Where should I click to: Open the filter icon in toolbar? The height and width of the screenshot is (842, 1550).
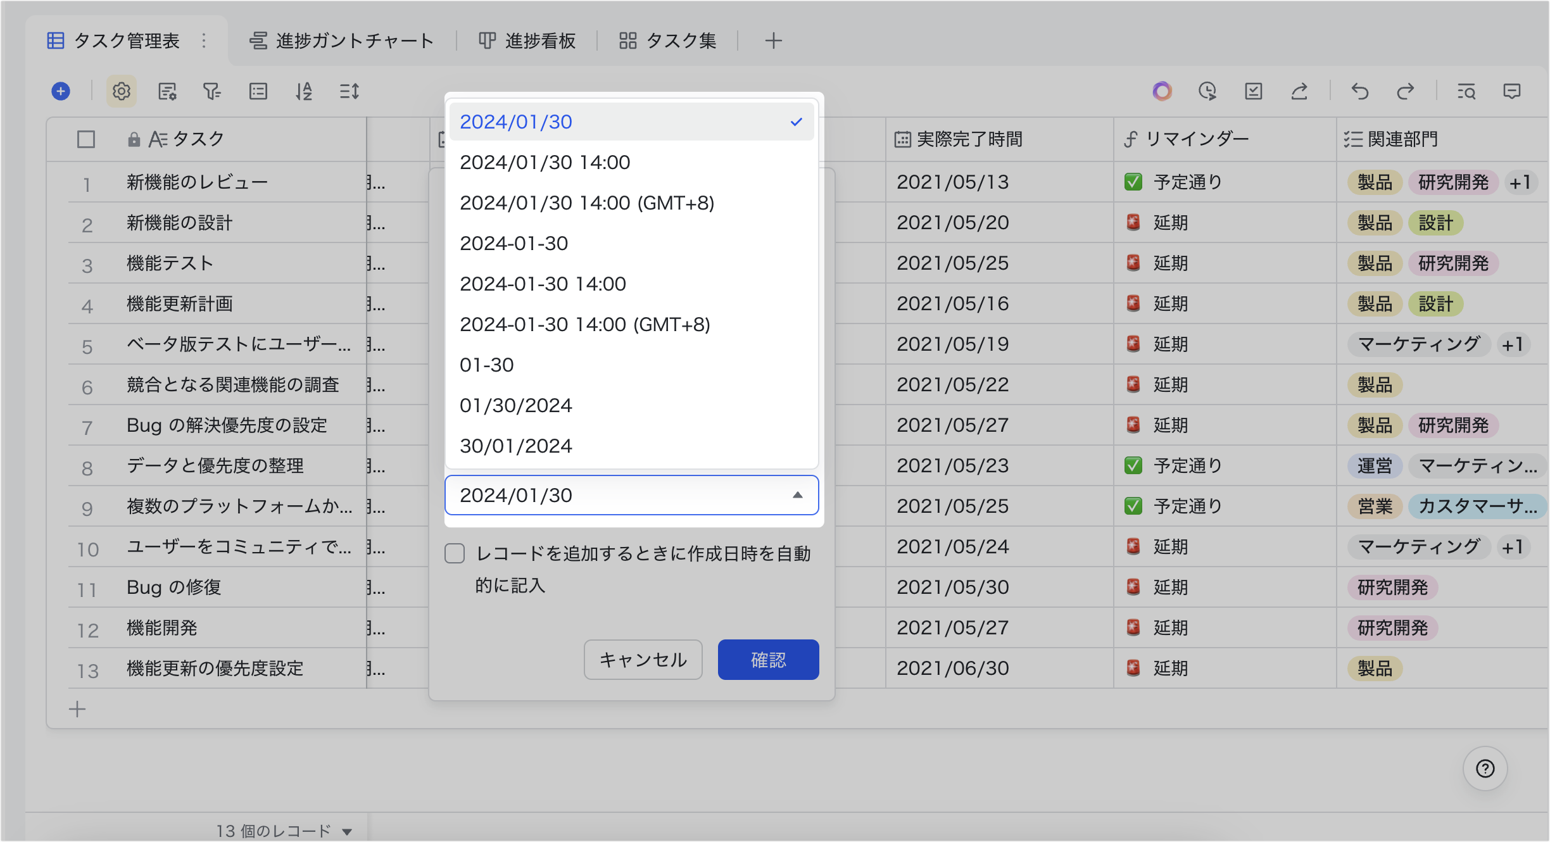[x=211, y=91]
